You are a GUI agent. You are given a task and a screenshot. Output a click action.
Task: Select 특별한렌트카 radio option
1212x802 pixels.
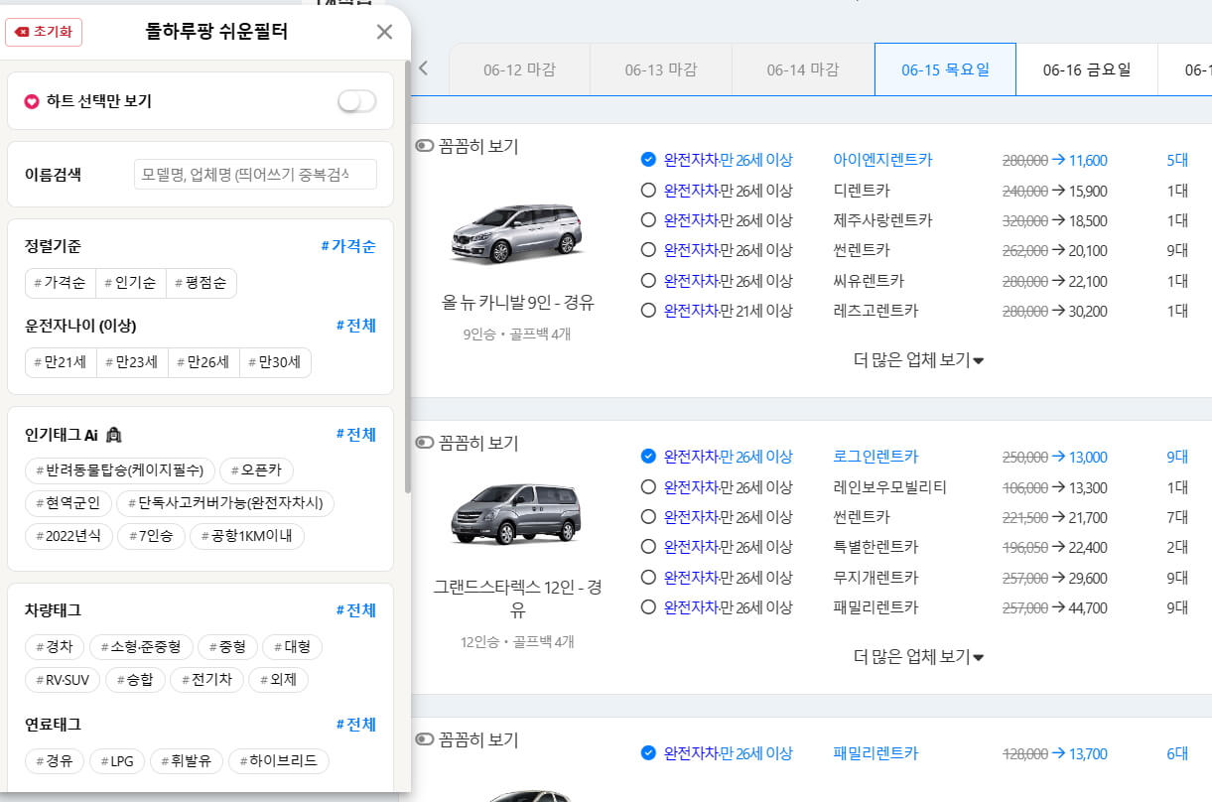coord(648,547)
